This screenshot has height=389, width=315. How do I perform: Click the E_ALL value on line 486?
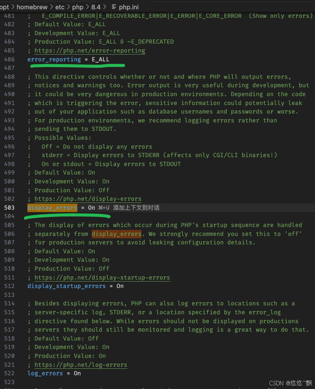tap(100, 59)
